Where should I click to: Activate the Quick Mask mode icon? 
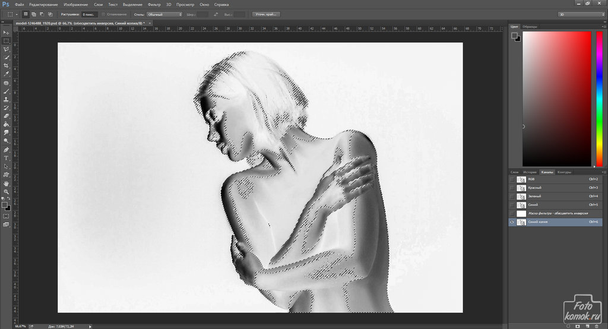pos(6,216)
